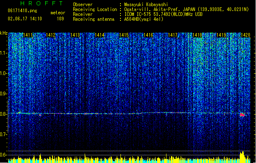Click the 0.8 kHz axis tick label

pos(4,114)
